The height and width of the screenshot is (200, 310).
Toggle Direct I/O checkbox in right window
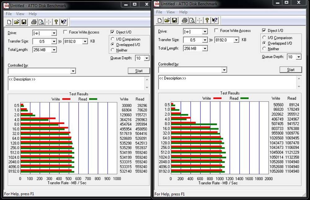click(x=264, y=31)
